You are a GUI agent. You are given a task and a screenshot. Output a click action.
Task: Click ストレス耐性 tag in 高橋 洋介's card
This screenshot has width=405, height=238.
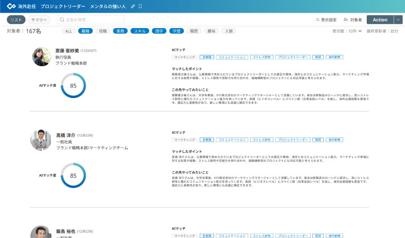262,140
